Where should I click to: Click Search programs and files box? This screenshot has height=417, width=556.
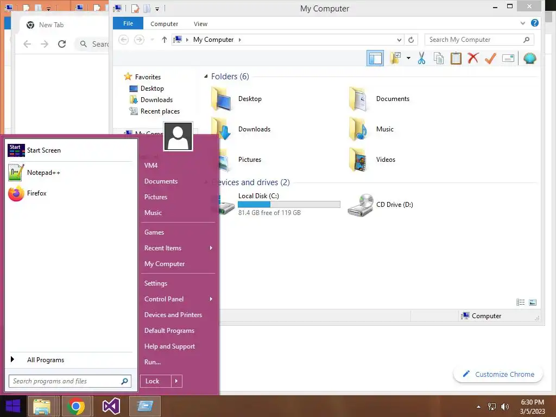70,381
